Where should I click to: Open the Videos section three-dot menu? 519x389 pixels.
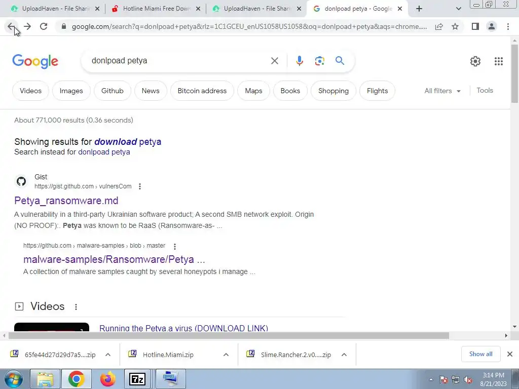[x=76, y=307]
